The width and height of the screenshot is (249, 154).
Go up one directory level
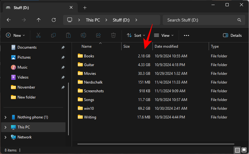[39, 20]
